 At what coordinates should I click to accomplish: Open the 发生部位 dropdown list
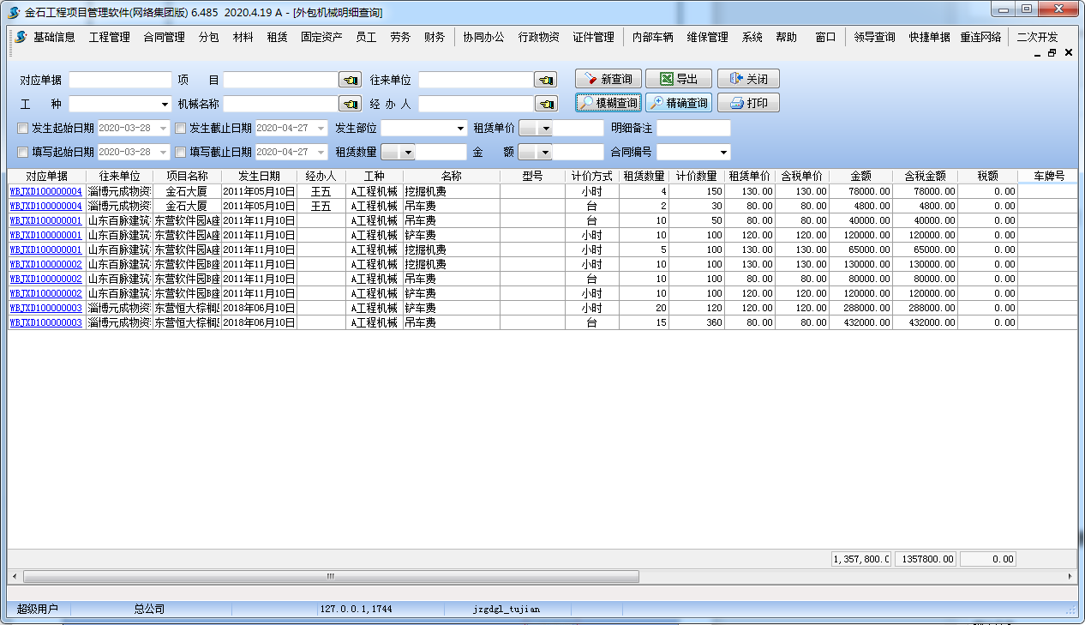(x=459, y=129)
